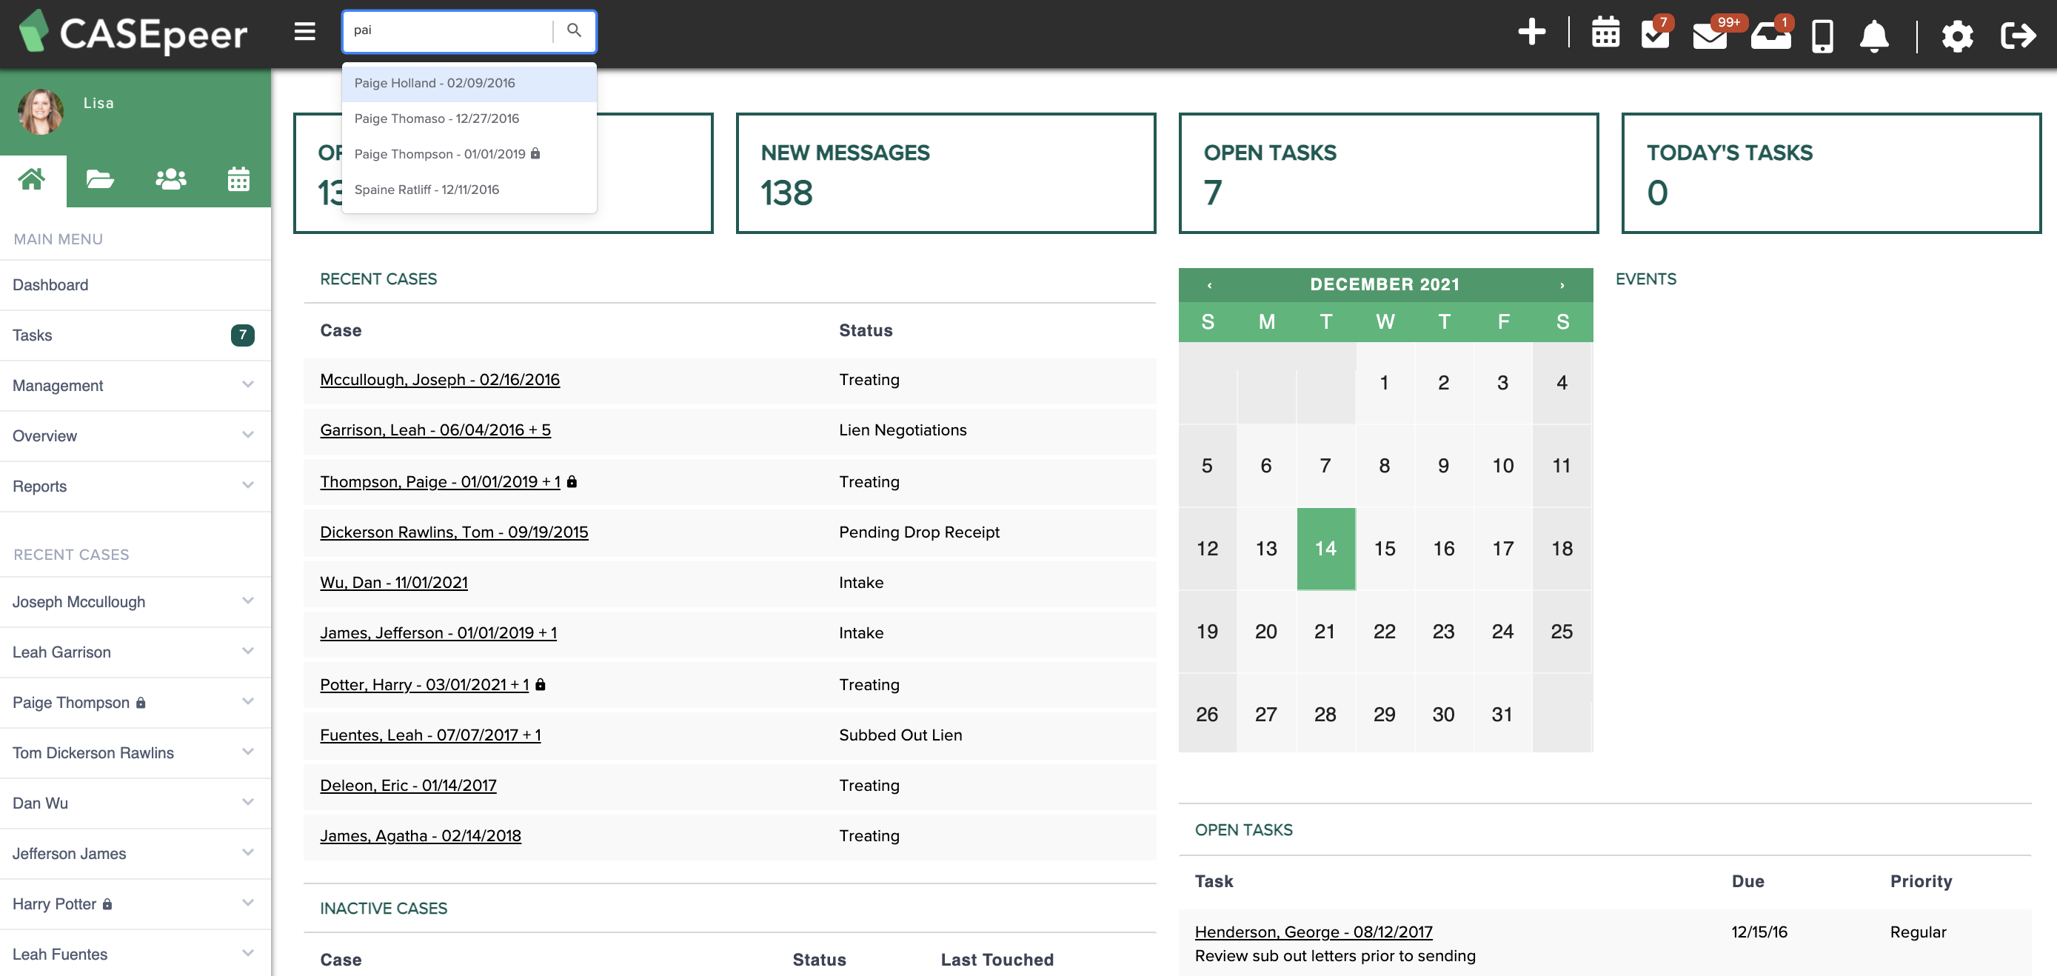The height and width of the screenshot is (976, 2057).
Task: Open the hamburger navigation menu
Action: tap(304, 31)
